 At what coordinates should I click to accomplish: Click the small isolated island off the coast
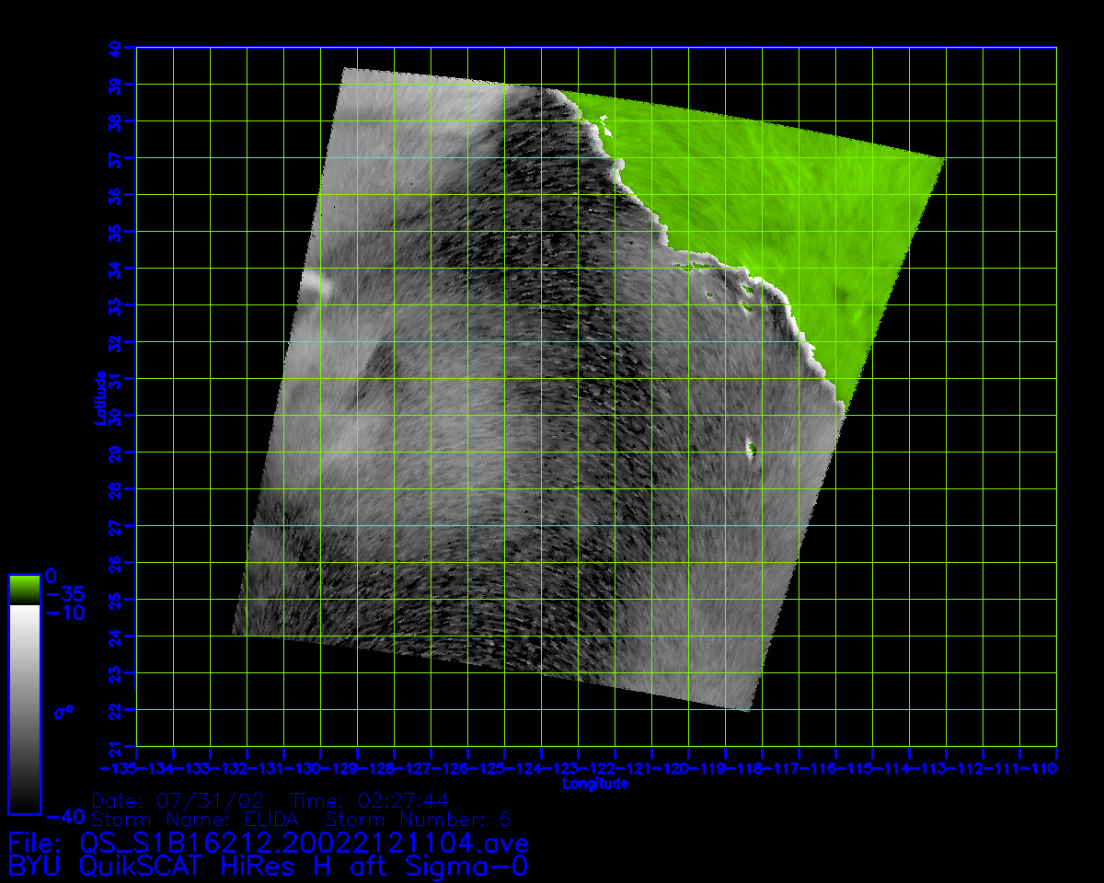click(x=752, y=449)
